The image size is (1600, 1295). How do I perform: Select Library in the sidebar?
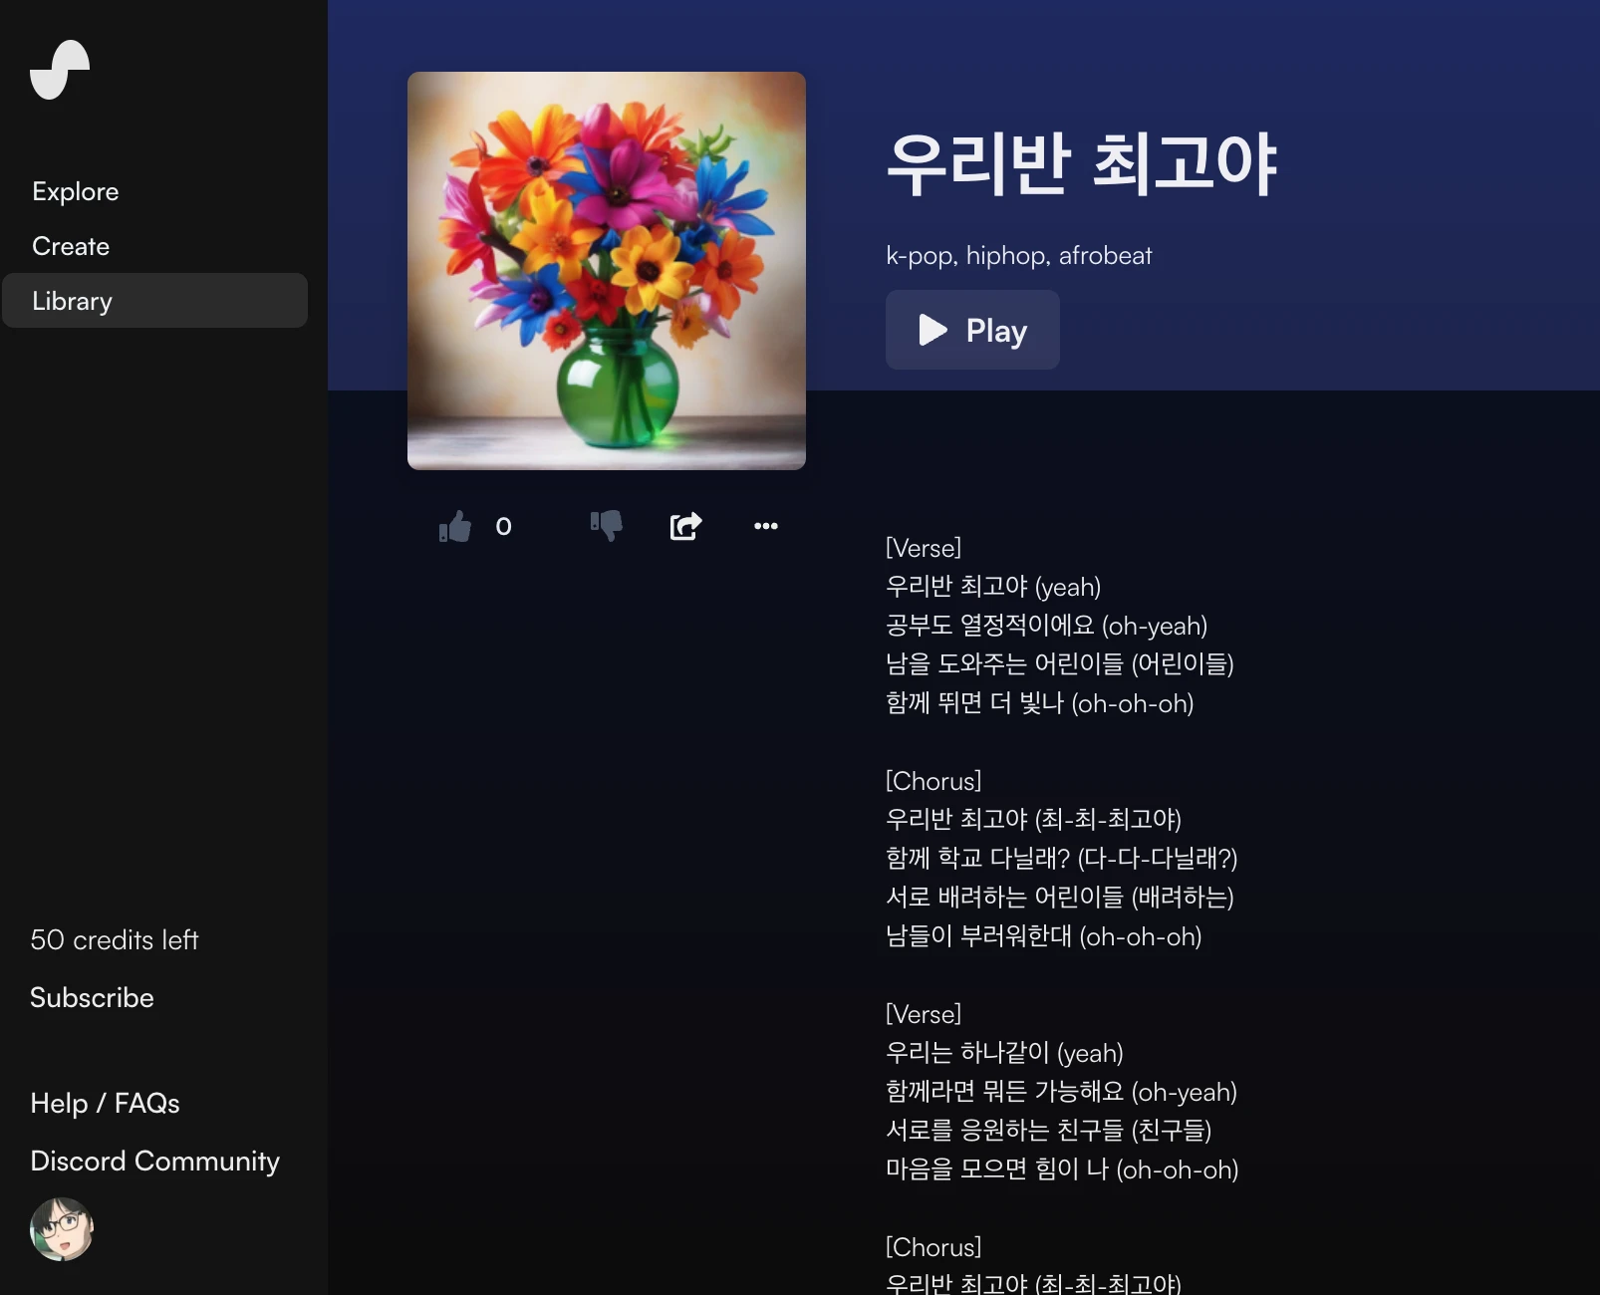[x=155, y=301]
